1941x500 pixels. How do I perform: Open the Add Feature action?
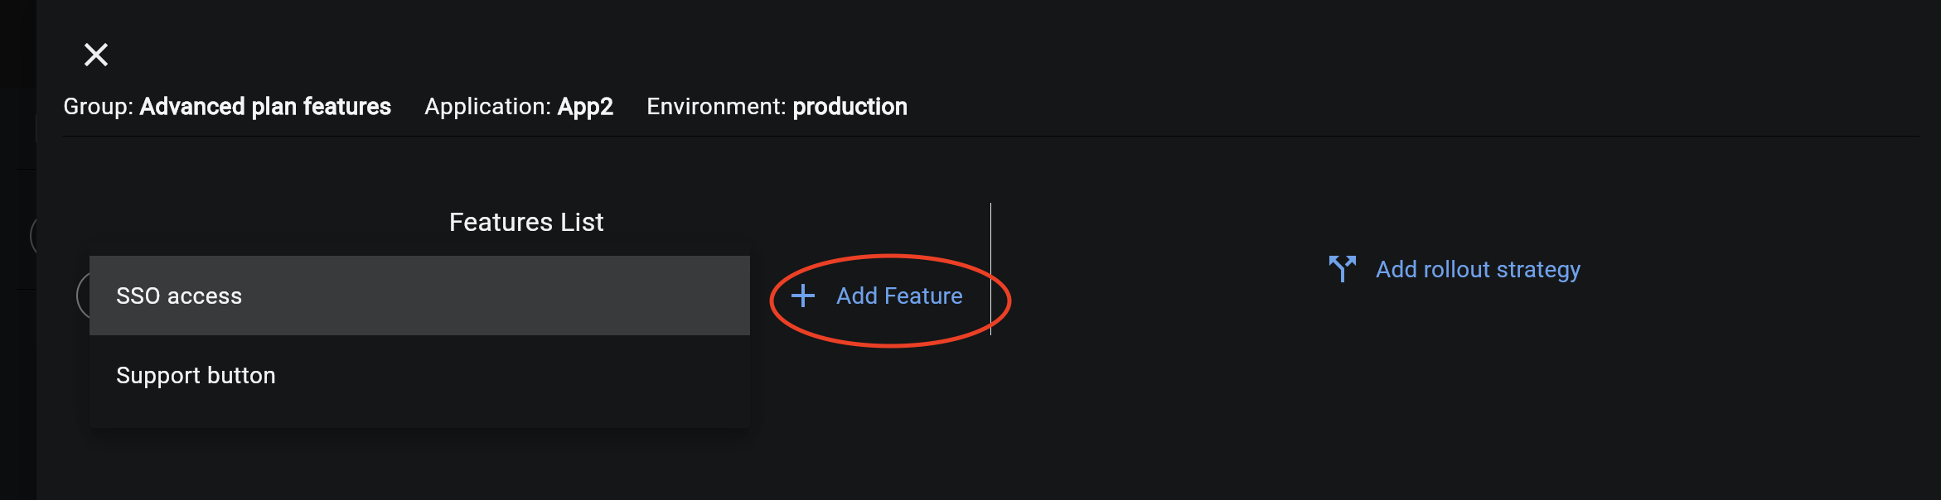[898, 296]
